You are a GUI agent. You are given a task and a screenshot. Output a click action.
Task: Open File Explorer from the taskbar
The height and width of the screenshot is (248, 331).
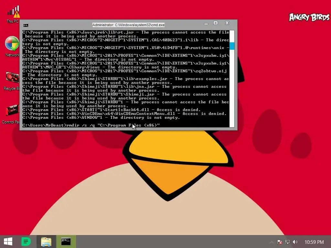click(x=46, y=242)
